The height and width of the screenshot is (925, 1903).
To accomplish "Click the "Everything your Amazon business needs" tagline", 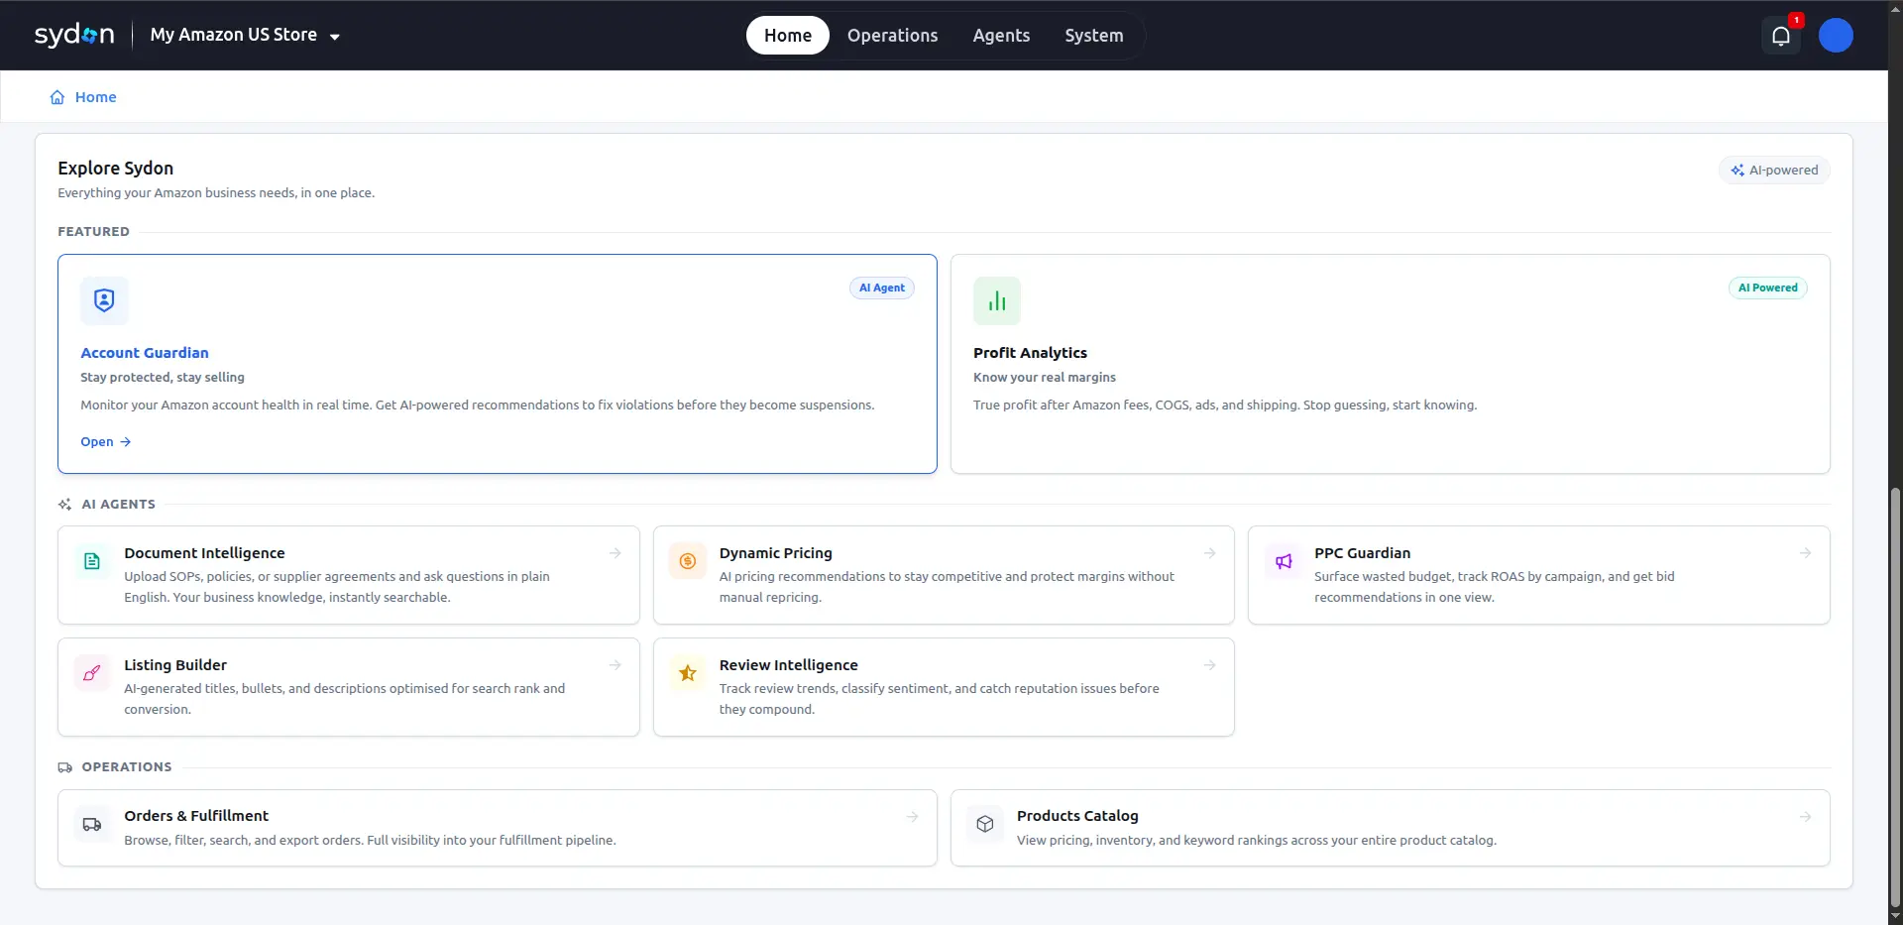I will point(216,193).
